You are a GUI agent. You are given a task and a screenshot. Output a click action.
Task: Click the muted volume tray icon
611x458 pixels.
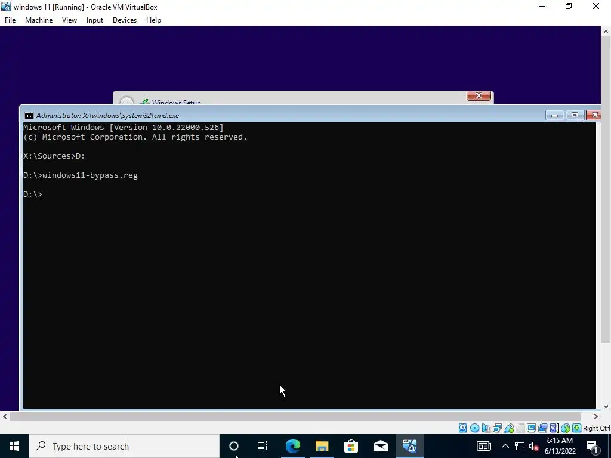point(534,446)
